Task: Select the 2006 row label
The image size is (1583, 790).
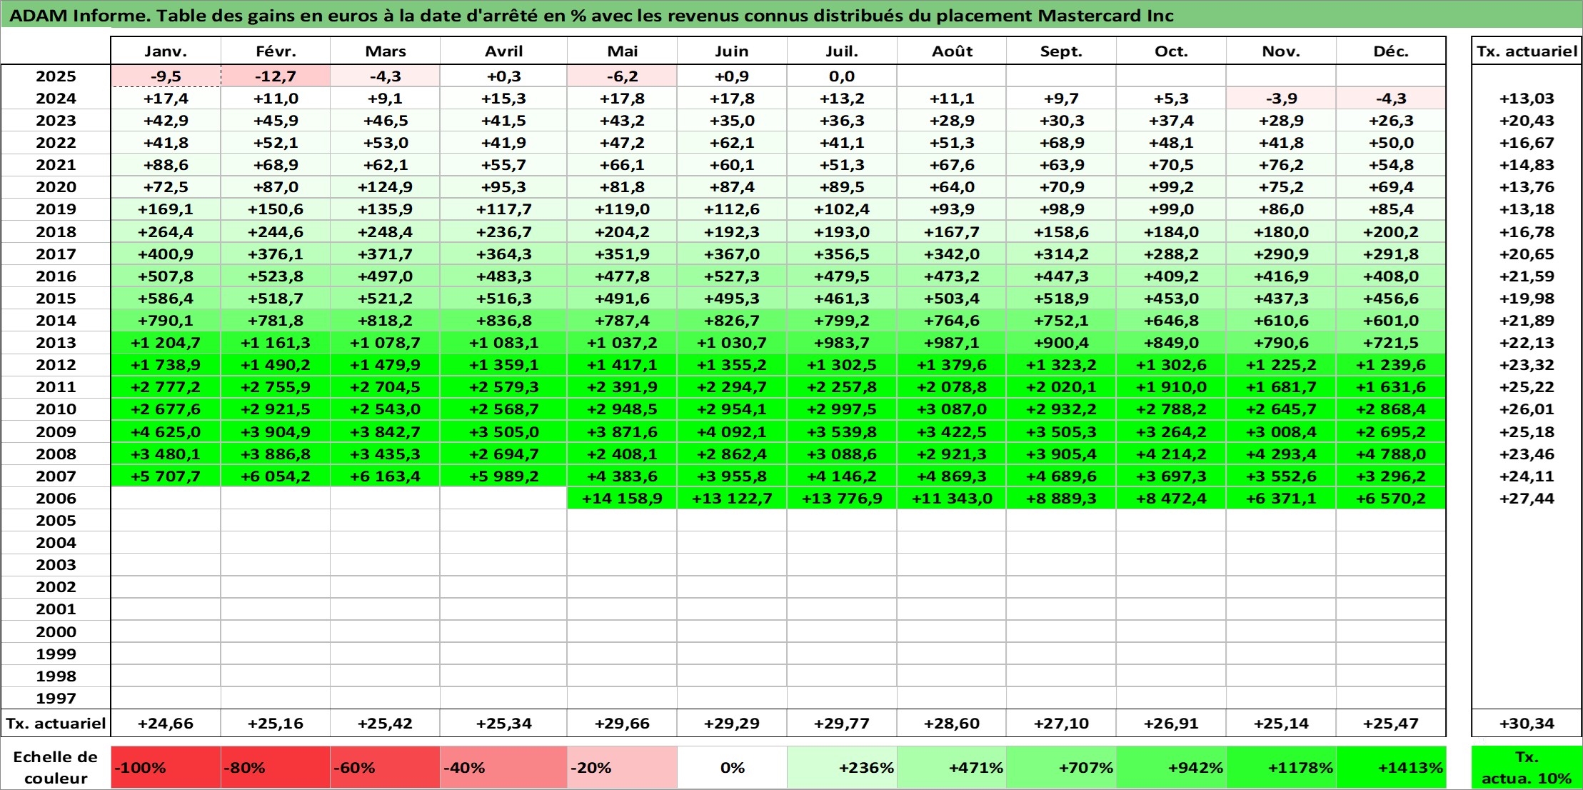Action: coord(56,499)
